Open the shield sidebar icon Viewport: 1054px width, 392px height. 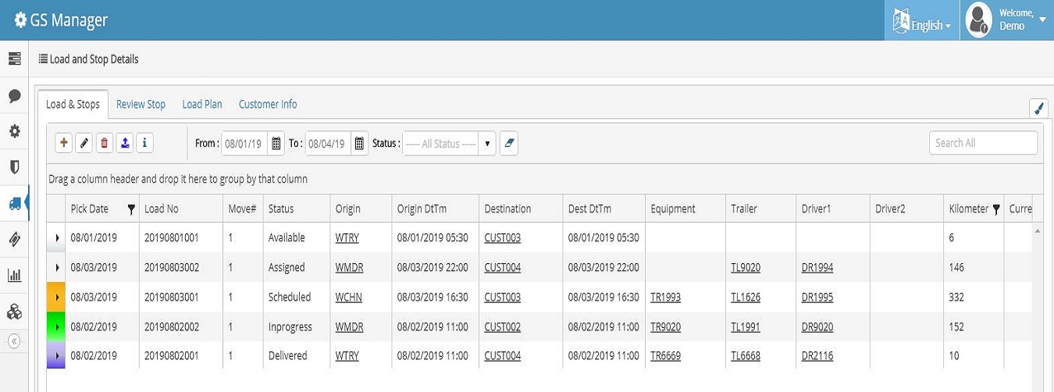(x=14, y=167)
